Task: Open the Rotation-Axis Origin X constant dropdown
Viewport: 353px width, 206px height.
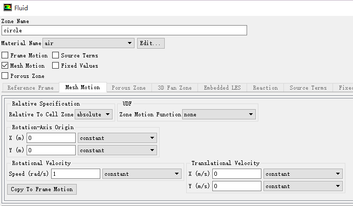Action: pyautogui.click(x=117, y=138)
